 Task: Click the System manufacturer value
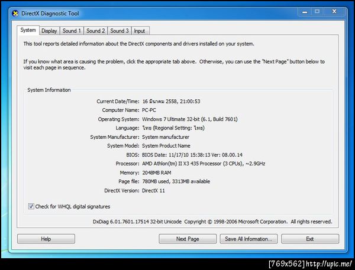click(166, 137)
